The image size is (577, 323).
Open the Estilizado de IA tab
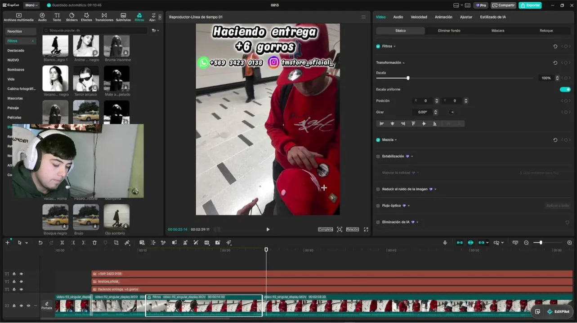(x=493, y=17)
